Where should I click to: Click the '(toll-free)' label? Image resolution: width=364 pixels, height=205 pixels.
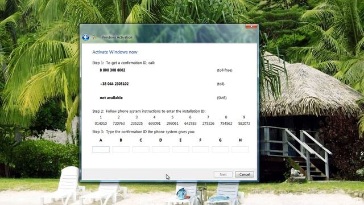click(x=225, y=70)
